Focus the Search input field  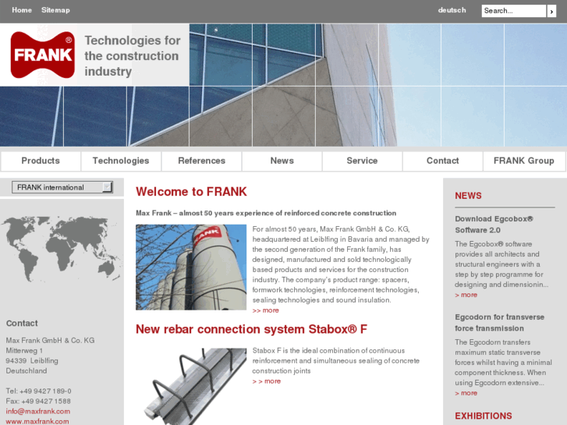pyautogui.click(x=514, y=11)
